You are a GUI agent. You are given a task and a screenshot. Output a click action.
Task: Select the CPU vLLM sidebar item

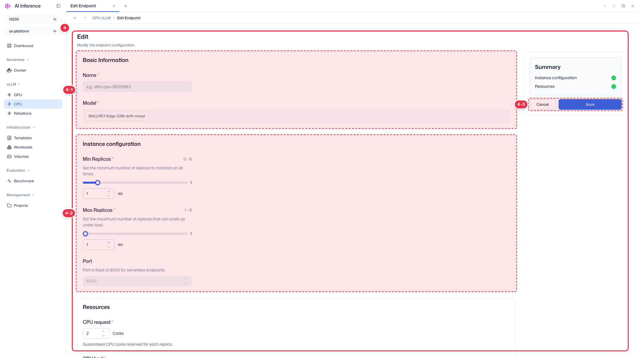[x=33, y=104]
